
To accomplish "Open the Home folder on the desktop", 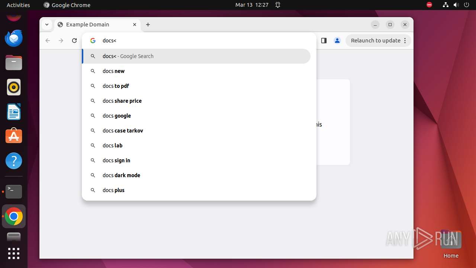I will pyautogui.click(x=451, y=245).
